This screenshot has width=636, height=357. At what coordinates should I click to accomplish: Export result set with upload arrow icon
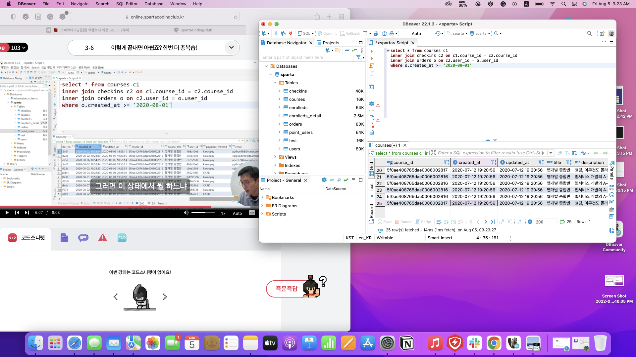click(x=520, y=222)
